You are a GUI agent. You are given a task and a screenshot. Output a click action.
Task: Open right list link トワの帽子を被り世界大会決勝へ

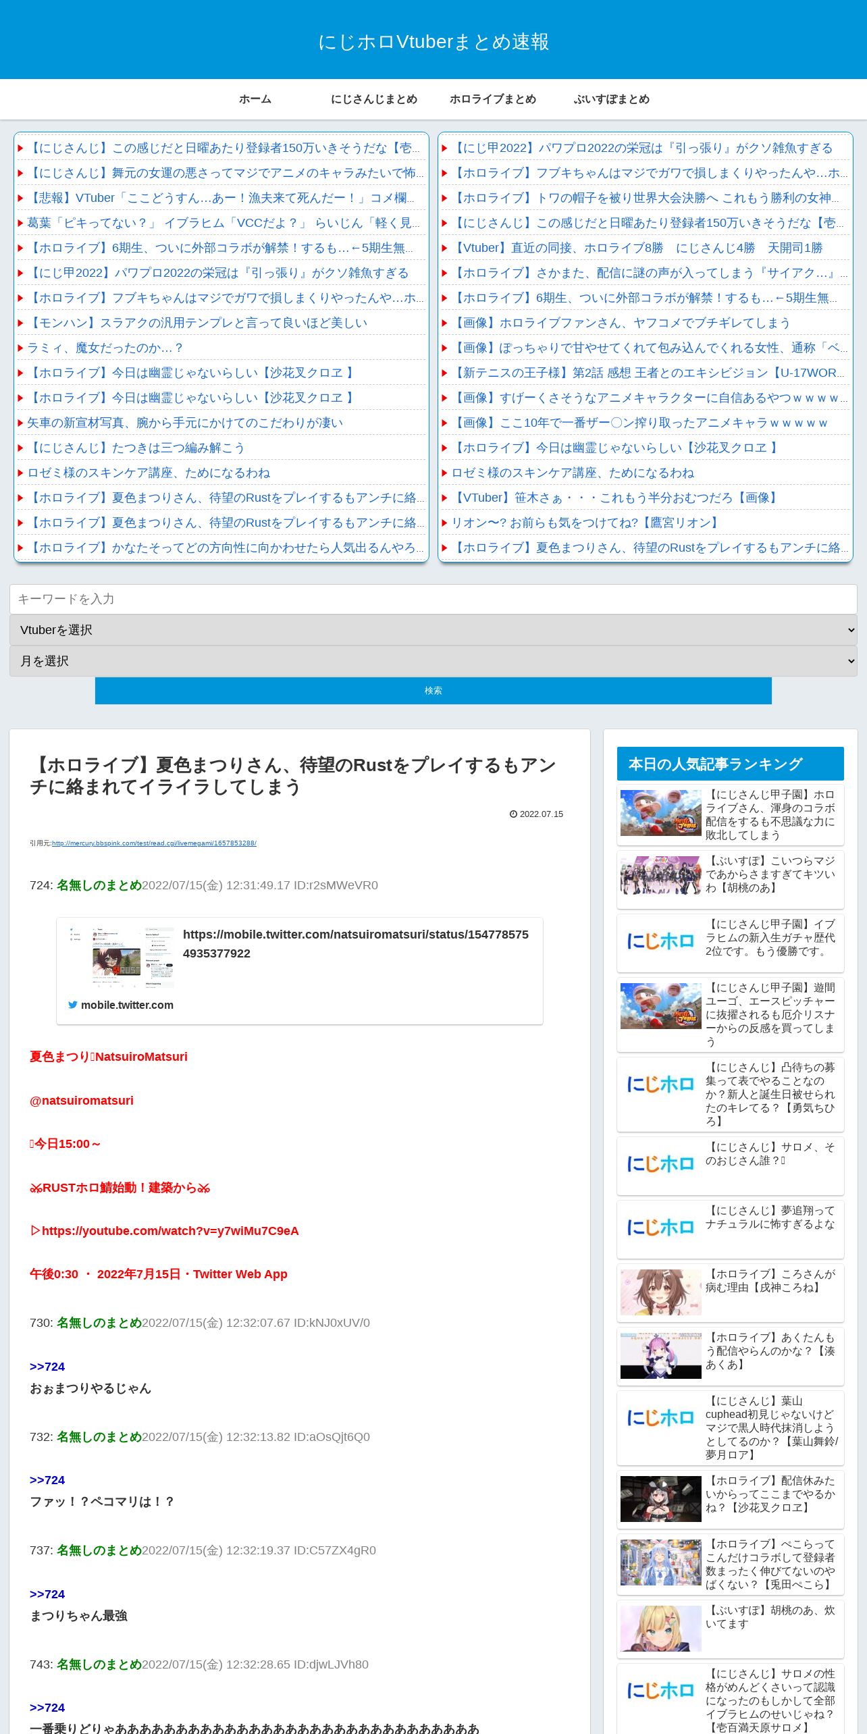[645, 198]
